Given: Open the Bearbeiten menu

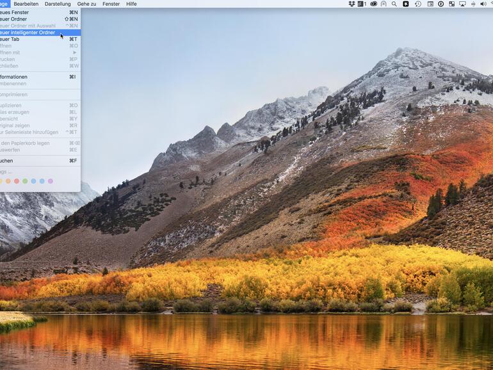Looking at the screenshot, I should point(26,4).
